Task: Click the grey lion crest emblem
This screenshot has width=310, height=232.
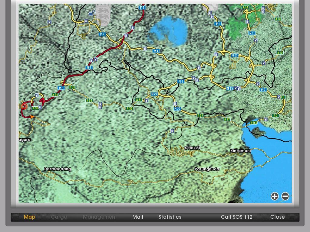Action: (x=103, y=15)
